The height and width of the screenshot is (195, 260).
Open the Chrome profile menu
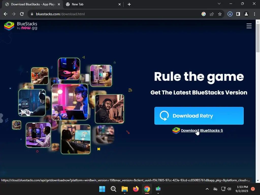tap(246, 14)
